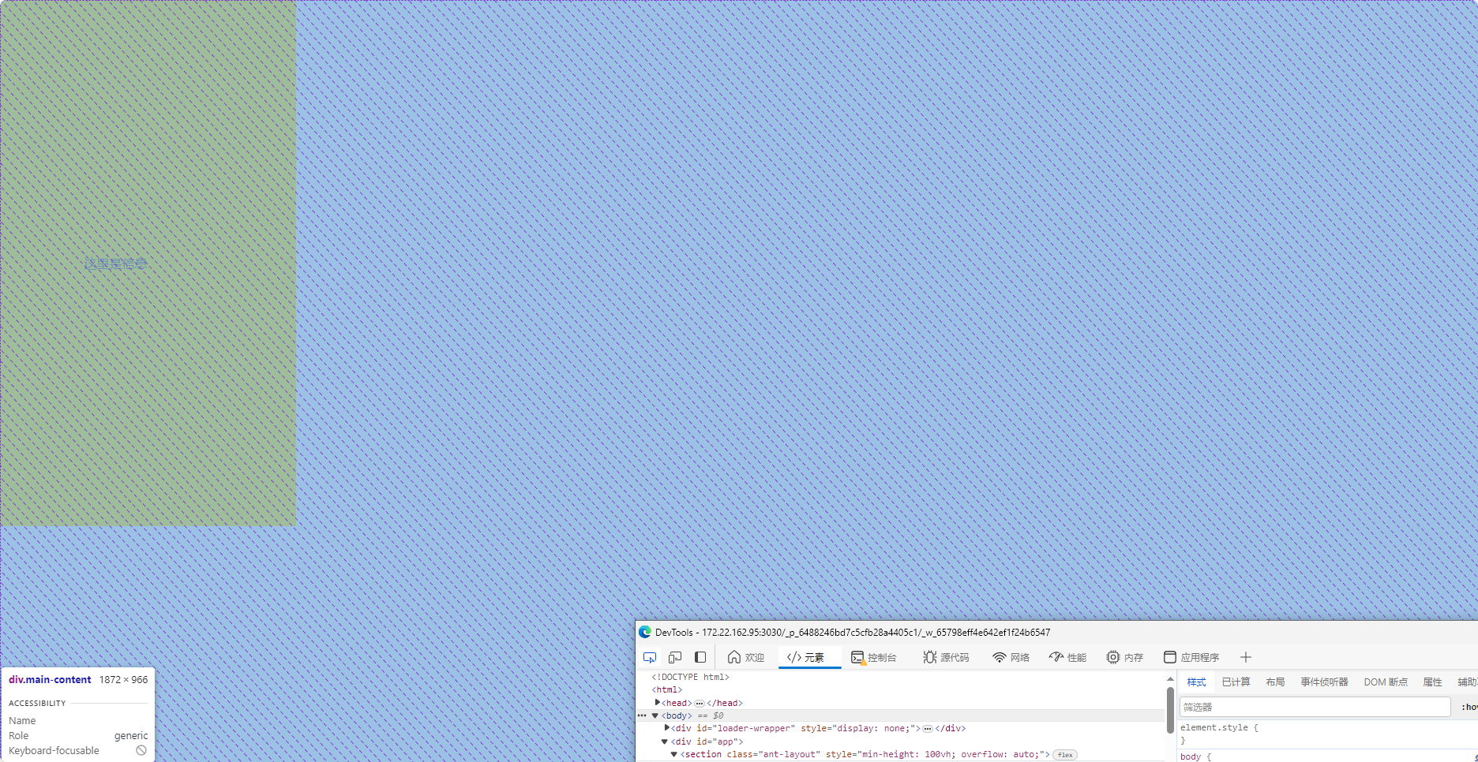Click the element.style rule block
This screenshot has height=762, width=1478.
click(1327, 734)
